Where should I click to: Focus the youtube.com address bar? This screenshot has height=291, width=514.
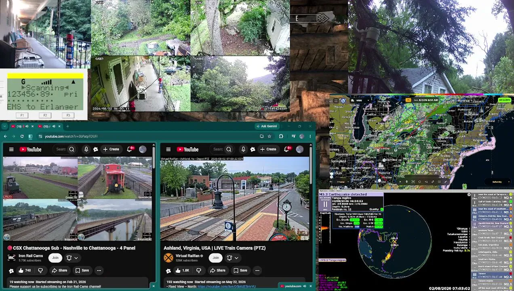150,136
